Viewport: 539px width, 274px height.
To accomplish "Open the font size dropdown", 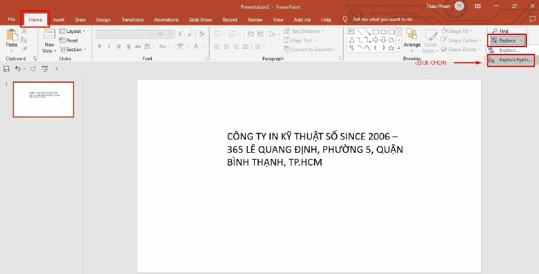I will tap(172, 34).
